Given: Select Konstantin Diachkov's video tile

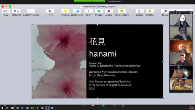Looking at the screenshot, I should click(x=181, y=60).
